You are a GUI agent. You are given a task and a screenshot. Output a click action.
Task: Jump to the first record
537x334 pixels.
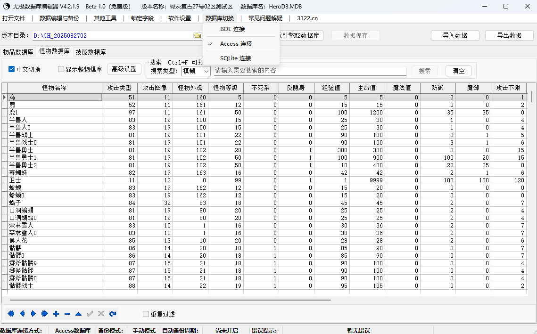pyautogui.click(x=10, y=313)
